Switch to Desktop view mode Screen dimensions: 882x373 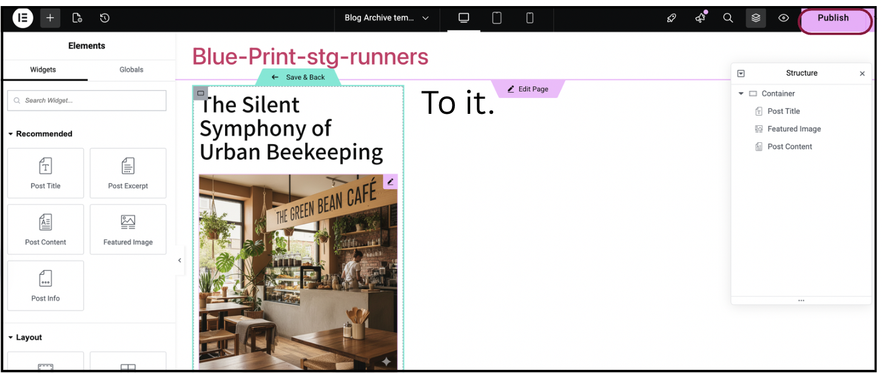pos(464,18)
